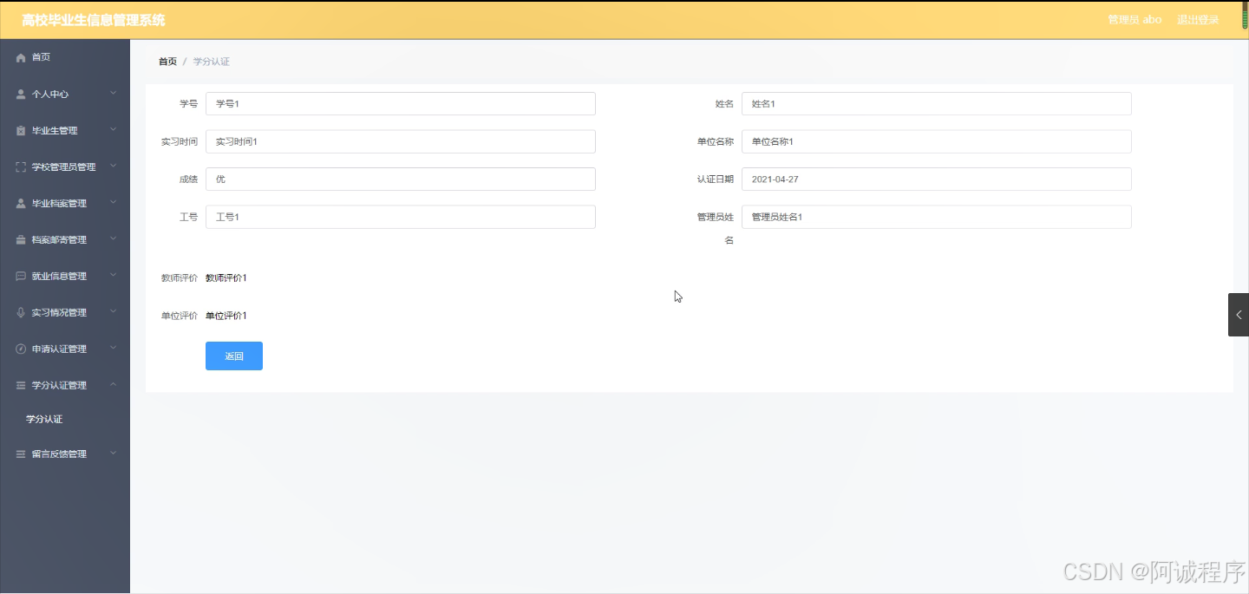Click the microphone icon beside 实习情况管理
Screen dimensions: 1249x594
coord(21,312)
